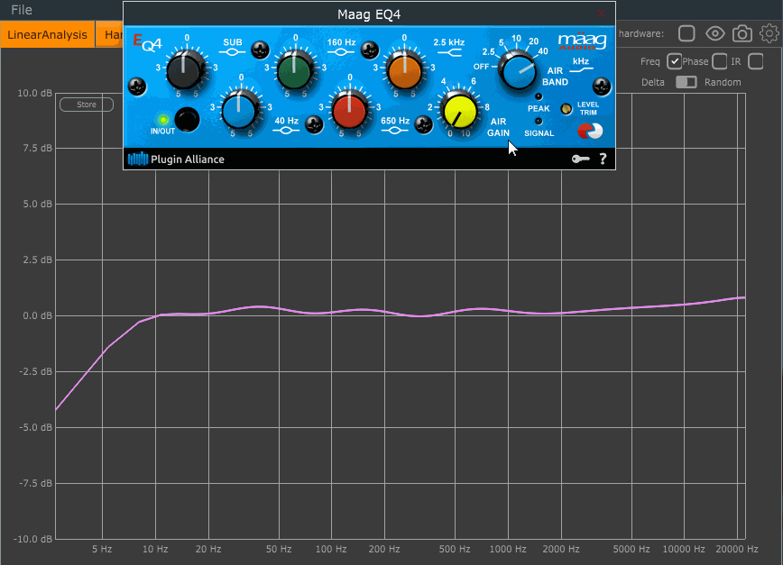783x565 pixels.
Task: Click the 5 Hz axis label
Action: click(x=102, y=549)
